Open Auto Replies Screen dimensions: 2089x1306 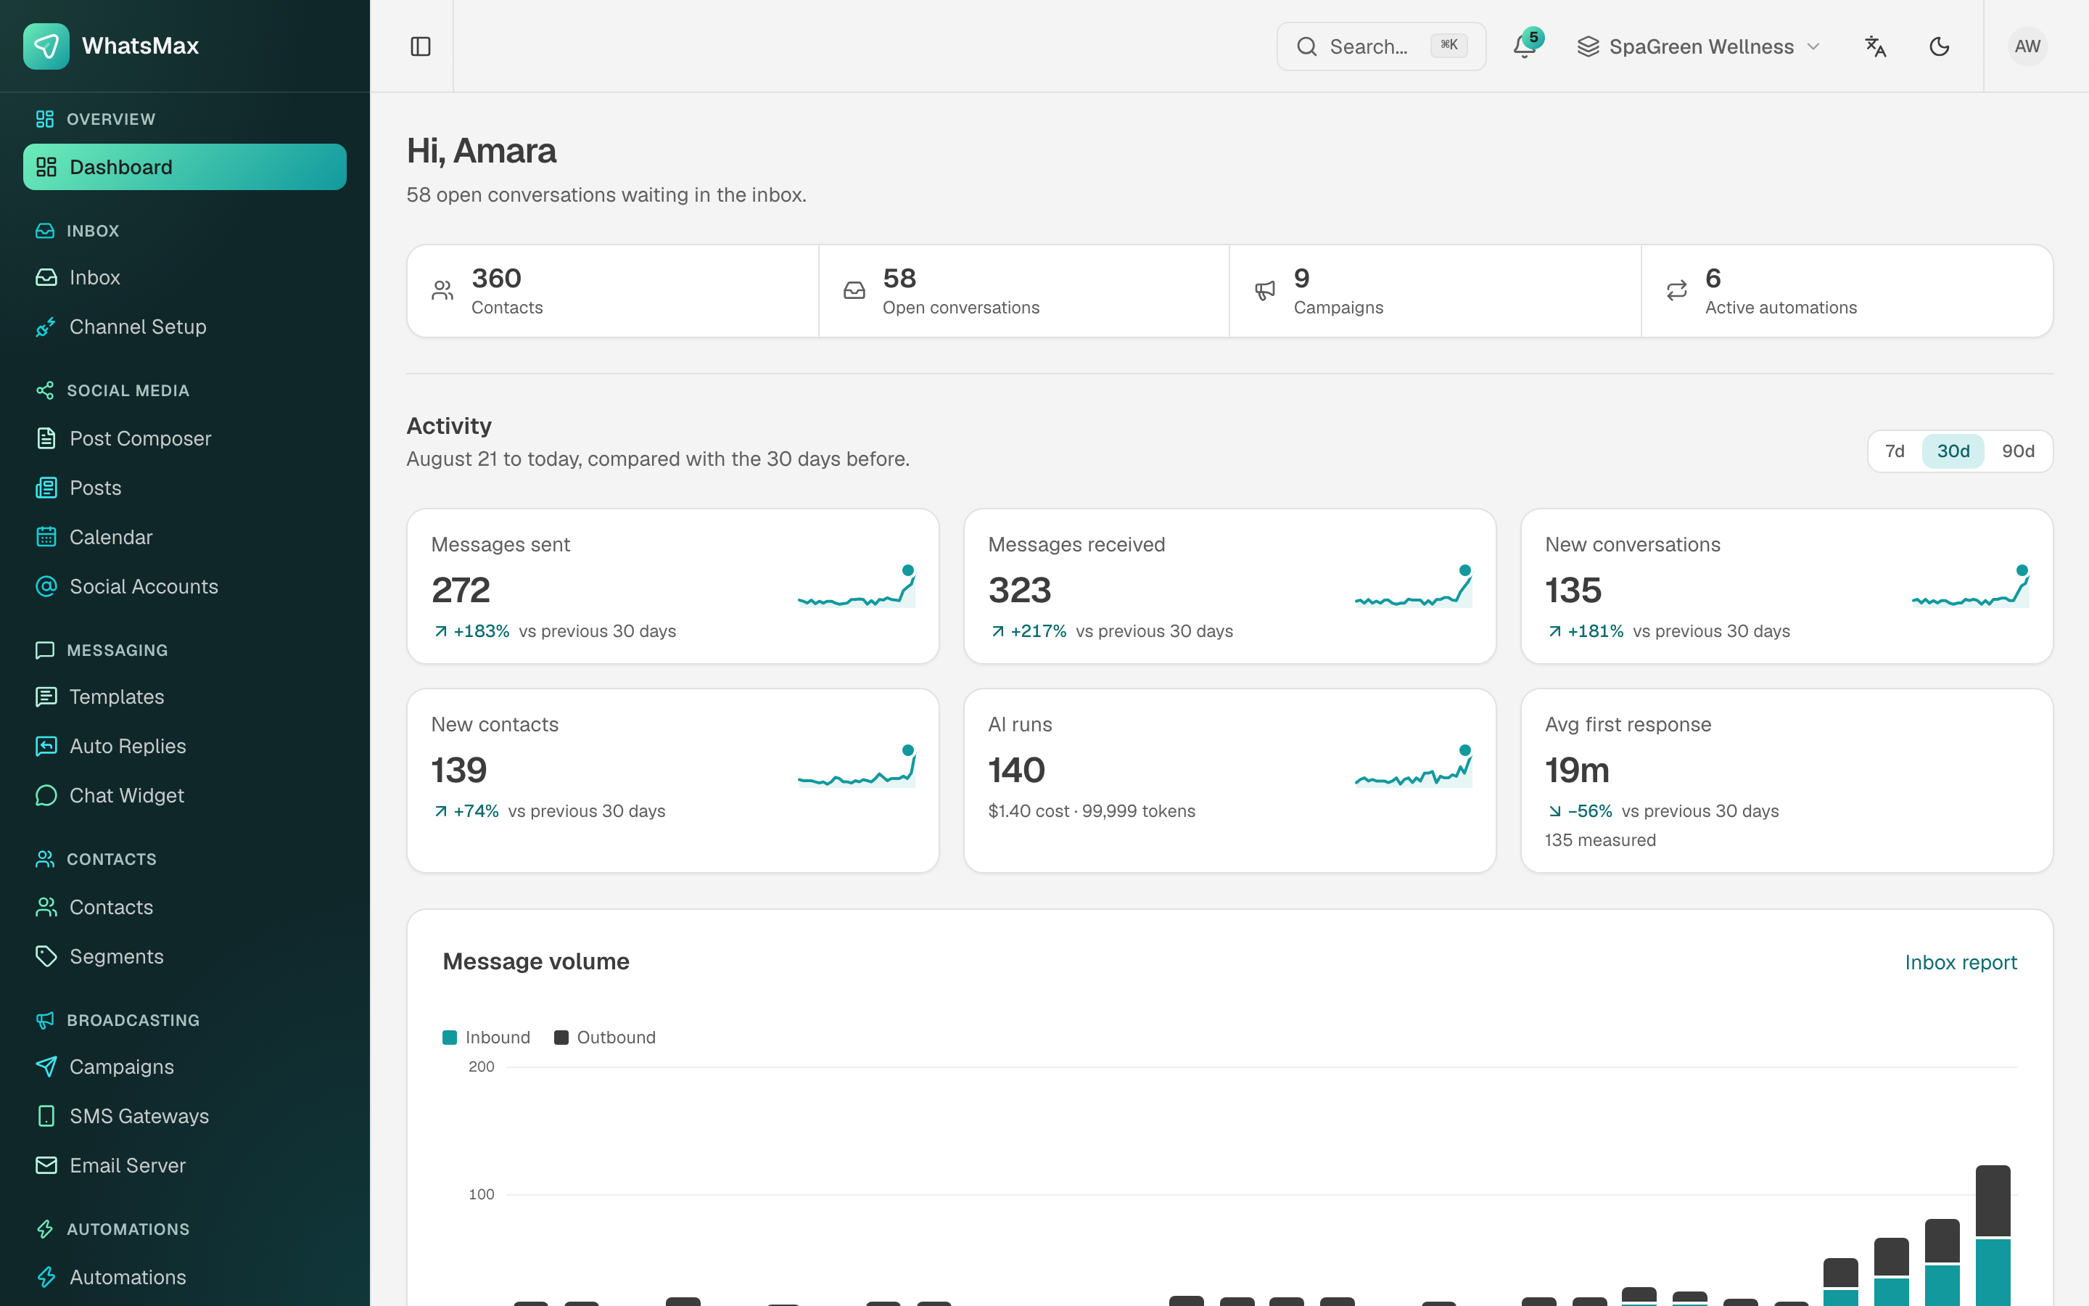(185, 745)
